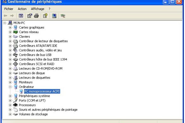
Task: Open the Action menu
Action: point(22,9)
